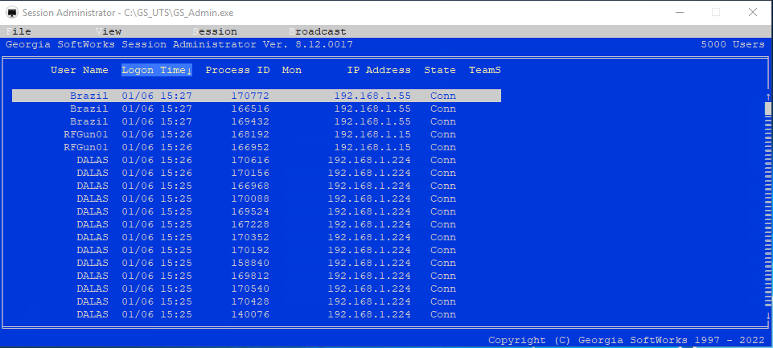Select DALAS session with process ID 166968
773x348 pixels.
[257, 186]
